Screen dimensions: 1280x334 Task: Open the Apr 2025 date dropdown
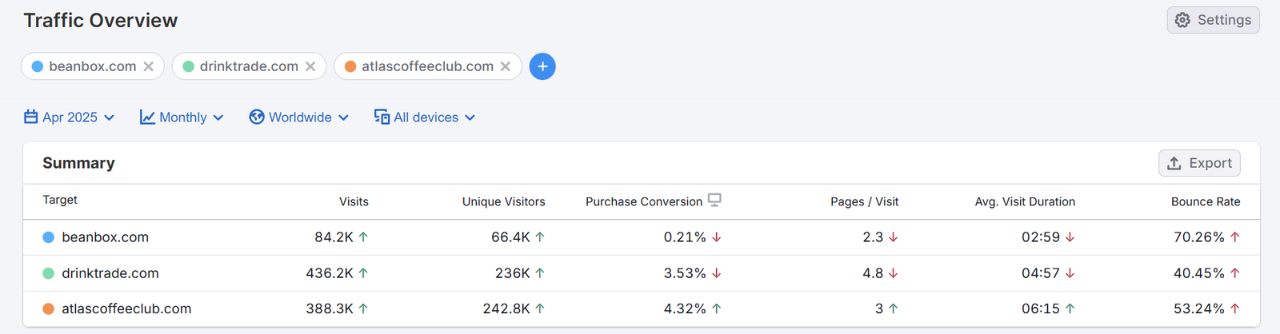tap(70, 117)
